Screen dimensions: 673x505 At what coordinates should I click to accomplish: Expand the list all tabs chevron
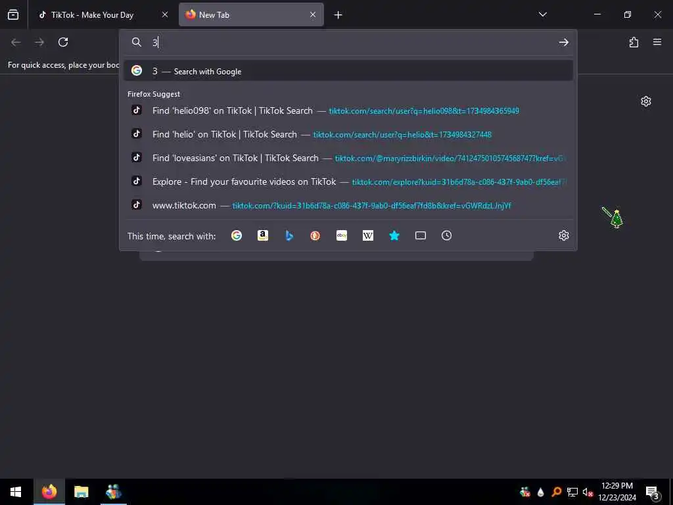tap(542, 15)
